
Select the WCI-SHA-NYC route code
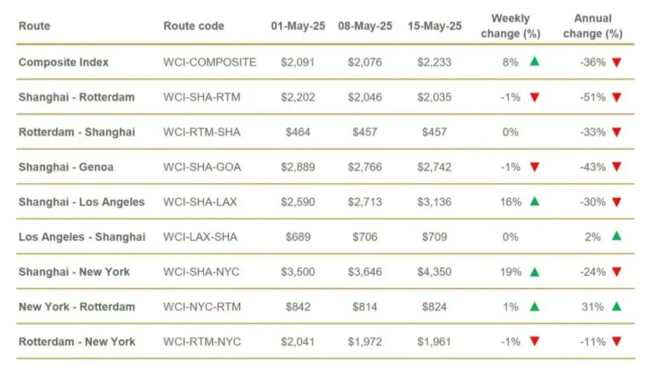tap(202, 272)
